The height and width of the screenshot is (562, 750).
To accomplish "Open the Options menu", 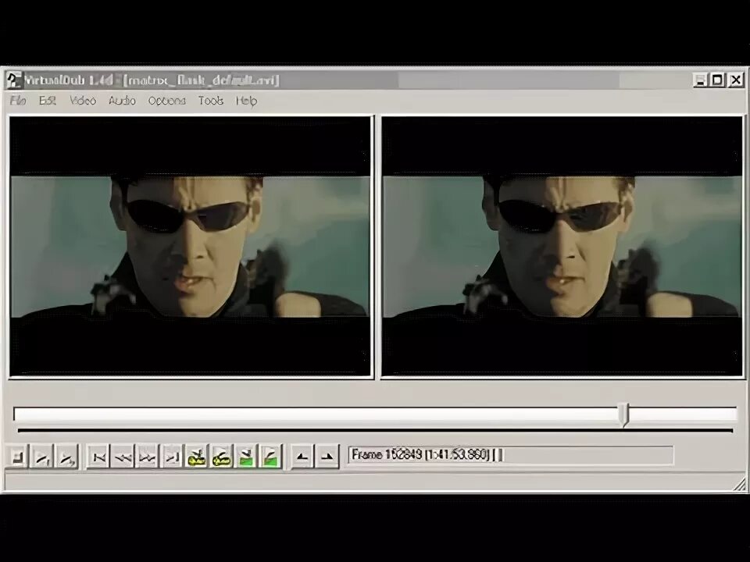I will tap(167, 101).
